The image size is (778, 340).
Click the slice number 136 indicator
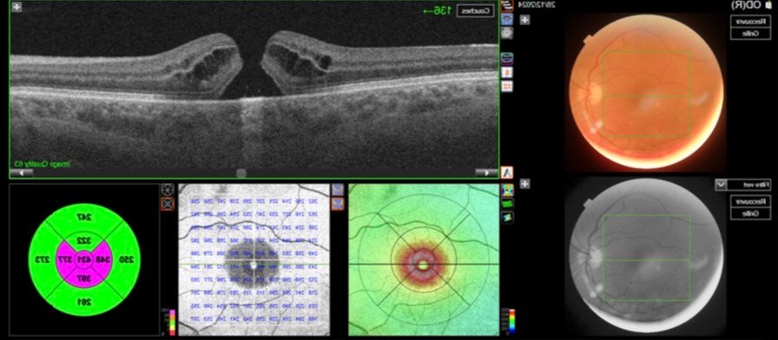point(437,10)
